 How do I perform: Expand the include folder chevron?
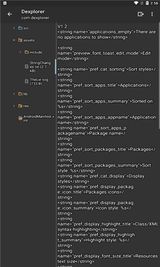point(20,52)
